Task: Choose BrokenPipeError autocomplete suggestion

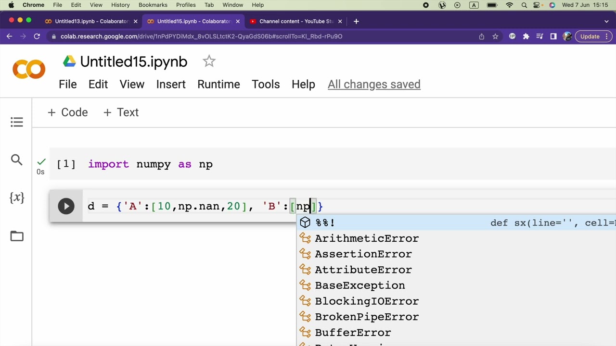Action: [x=456, y=317]
